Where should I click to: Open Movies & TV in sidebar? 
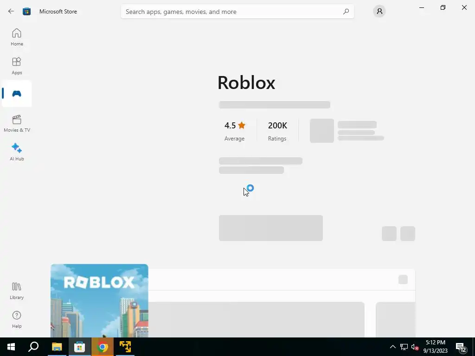pos(17,123)
